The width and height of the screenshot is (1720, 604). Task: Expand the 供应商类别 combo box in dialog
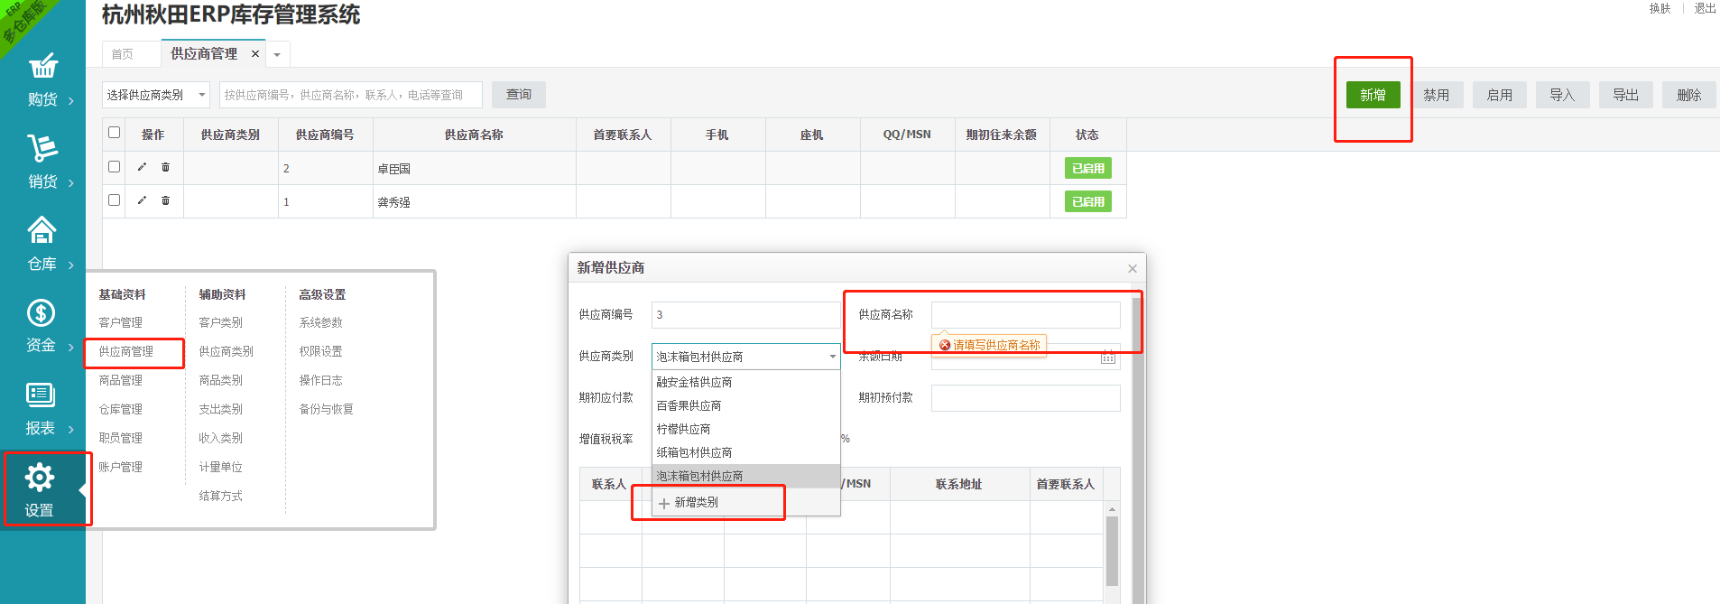[746, 357]
